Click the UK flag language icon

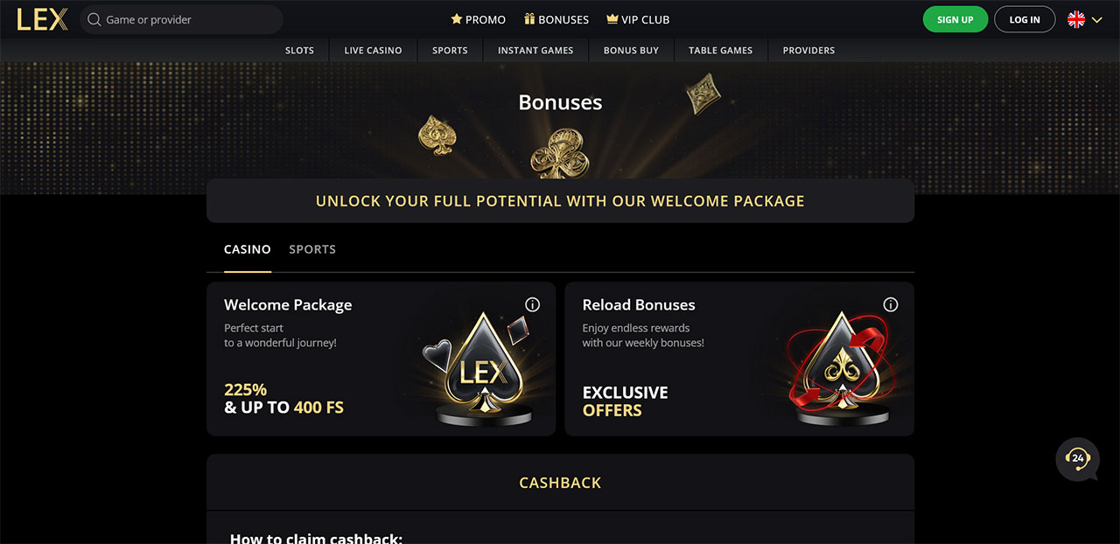[x=1076, y=19]
